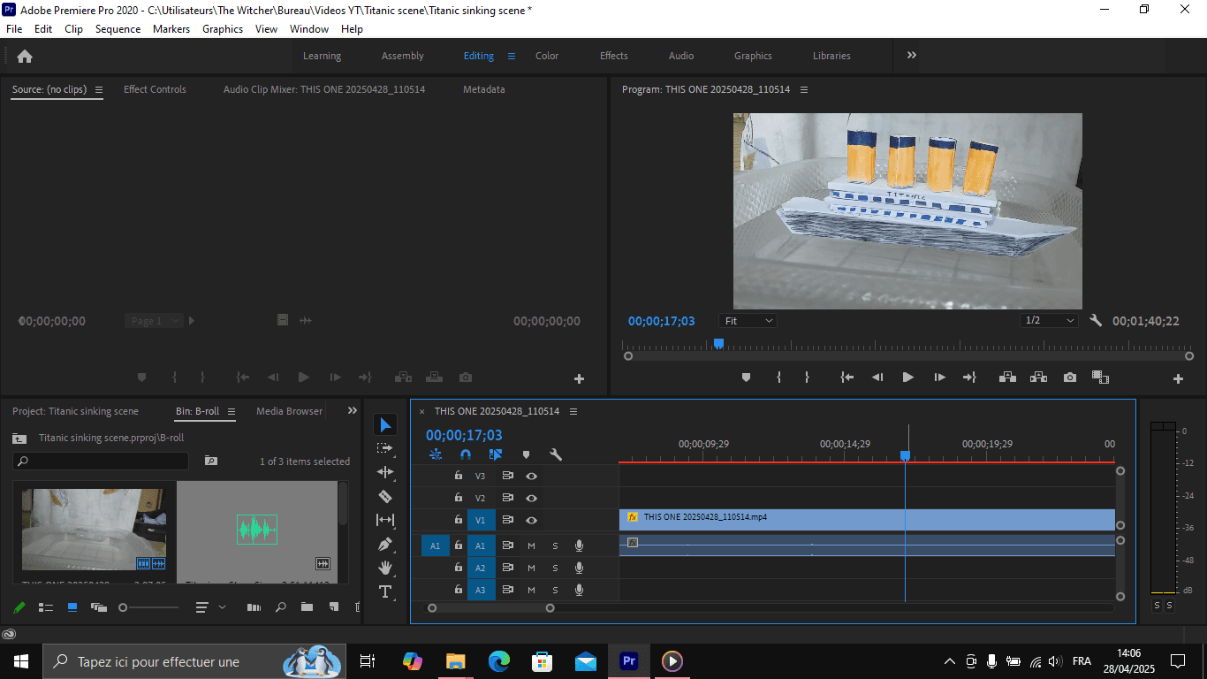This screenshot has width=1207, height=679.
Task: Select the Pen tool
Action: [384, 544]
